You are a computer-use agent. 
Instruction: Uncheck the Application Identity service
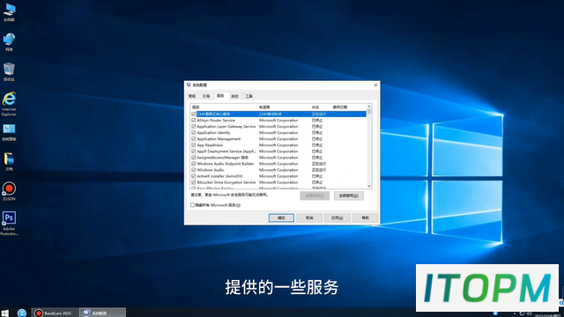194,133
